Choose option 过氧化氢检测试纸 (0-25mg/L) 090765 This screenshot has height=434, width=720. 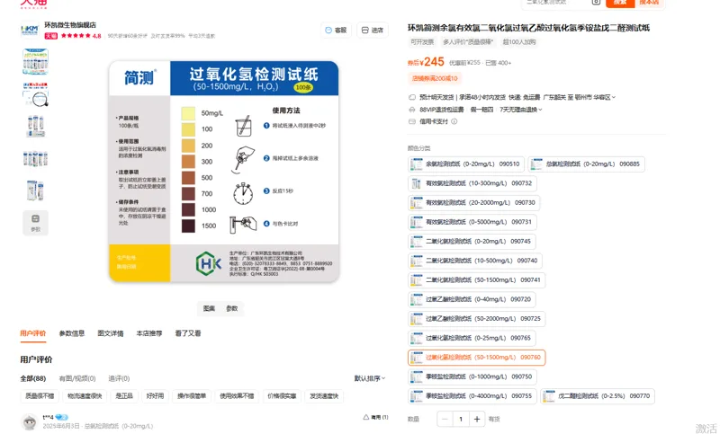tap(472, 338)
